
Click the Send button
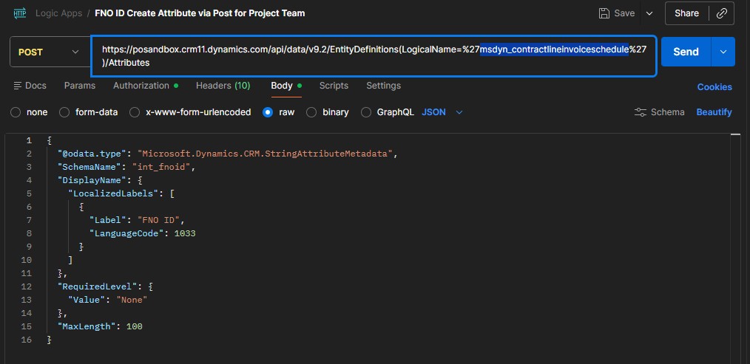[686, 52]
